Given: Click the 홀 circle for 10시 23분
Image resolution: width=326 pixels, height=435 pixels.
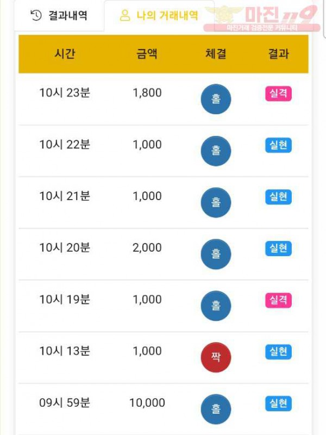Looking at the screenshot, I should pyautogui.click(x=216, y=99).
